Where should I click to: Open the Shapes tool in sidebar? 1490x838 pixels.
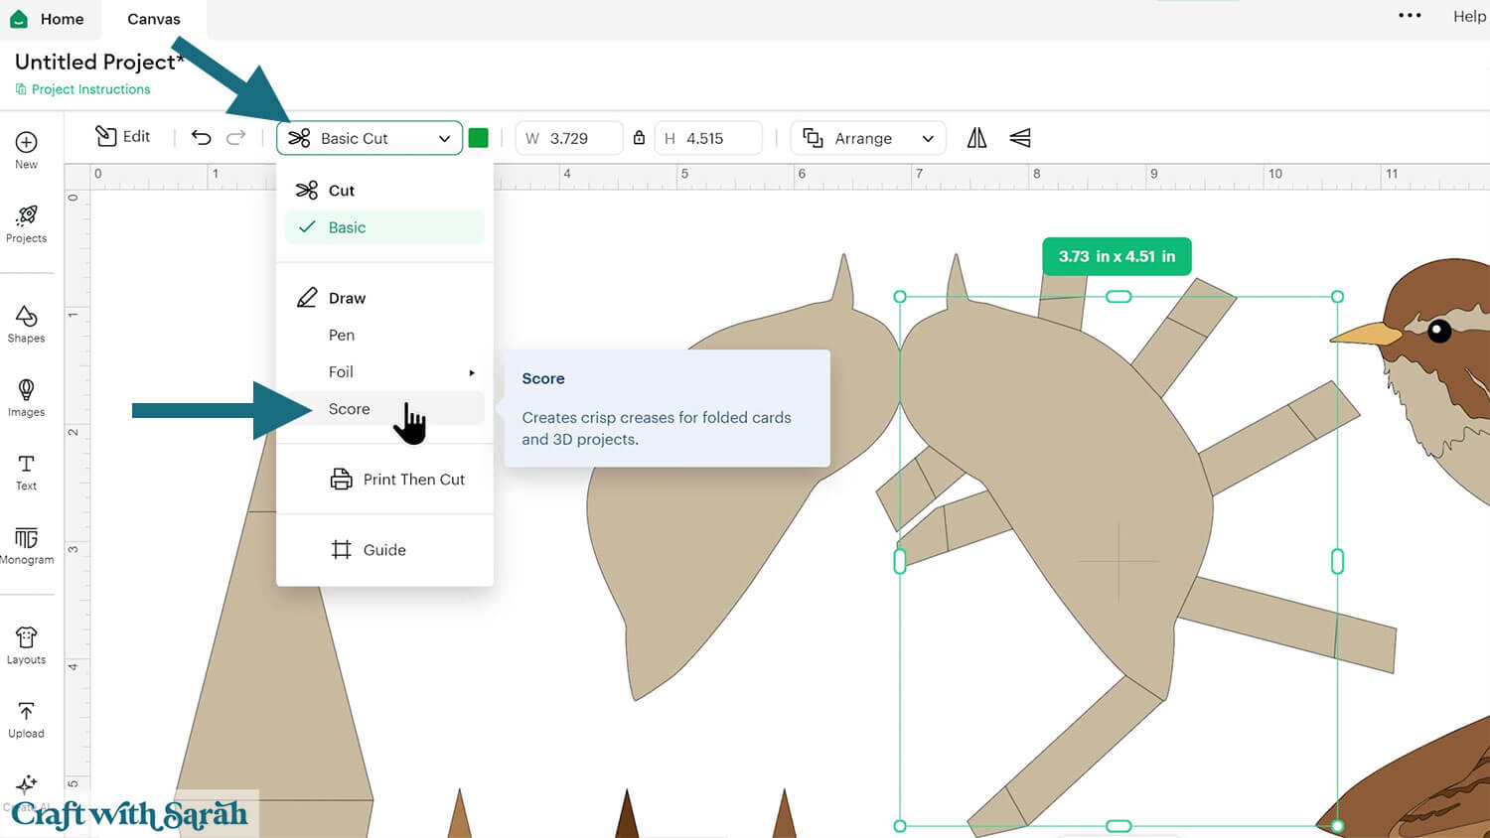click(x=27, y=323)
